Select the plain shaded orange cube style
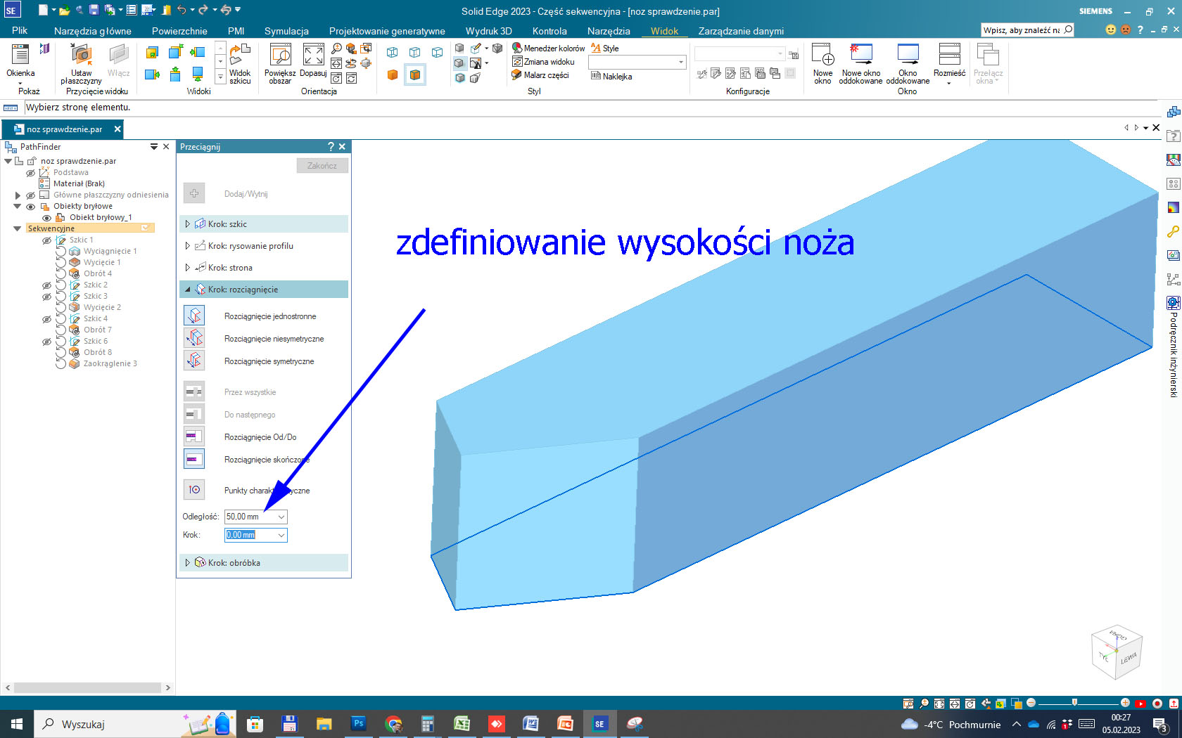This screenshot has width=1182, height=738. point(393,75)
